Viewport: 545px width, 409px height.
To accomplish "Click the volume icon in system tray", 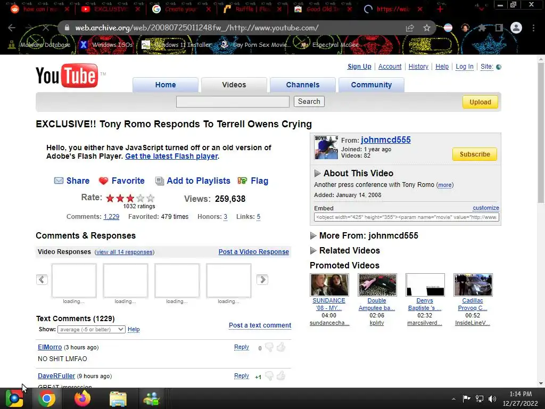I will [x=492, y=398].
